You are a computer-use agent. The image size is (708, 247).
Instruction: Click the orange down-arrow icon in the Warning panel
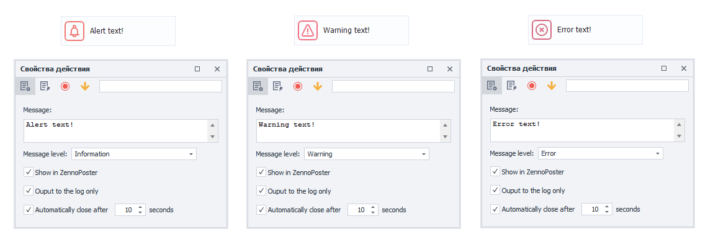318,86
